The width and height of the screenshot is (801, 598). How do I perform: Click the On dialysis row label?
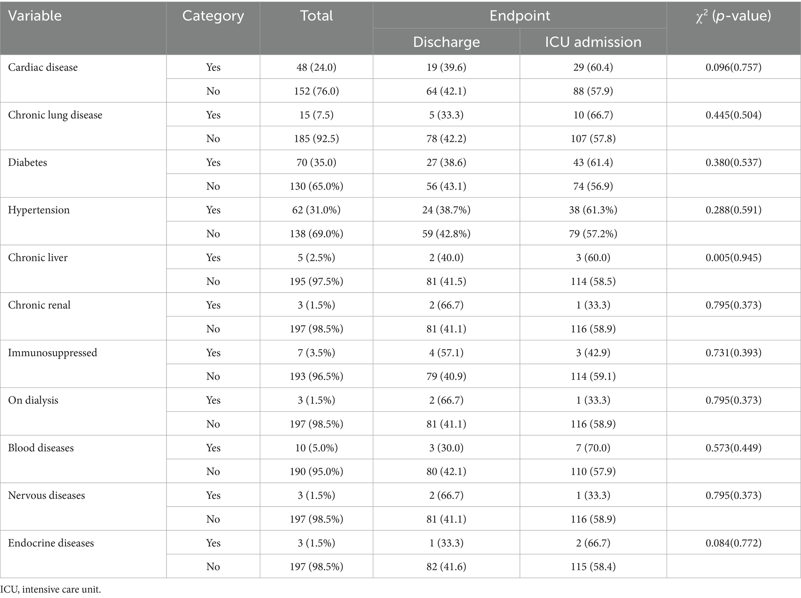point(33,400)
